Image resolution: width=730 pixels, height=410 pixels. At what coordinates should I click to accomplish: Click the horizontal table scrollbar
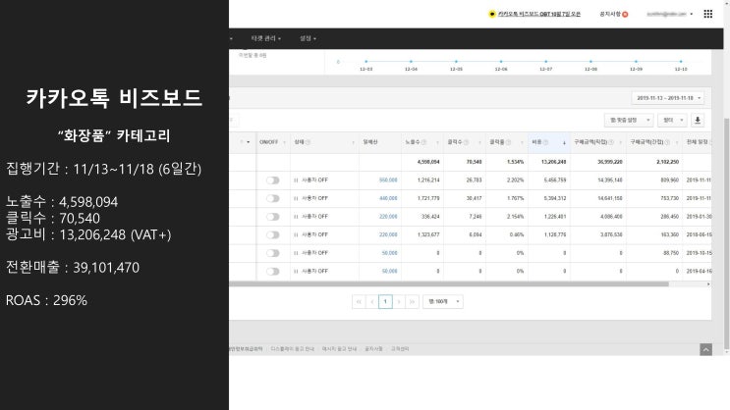pos(449,284)
